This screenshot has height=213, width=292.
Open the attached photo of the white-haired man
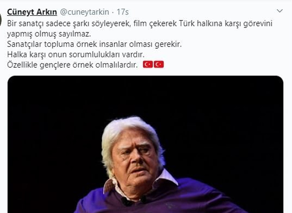pos(146,144)
